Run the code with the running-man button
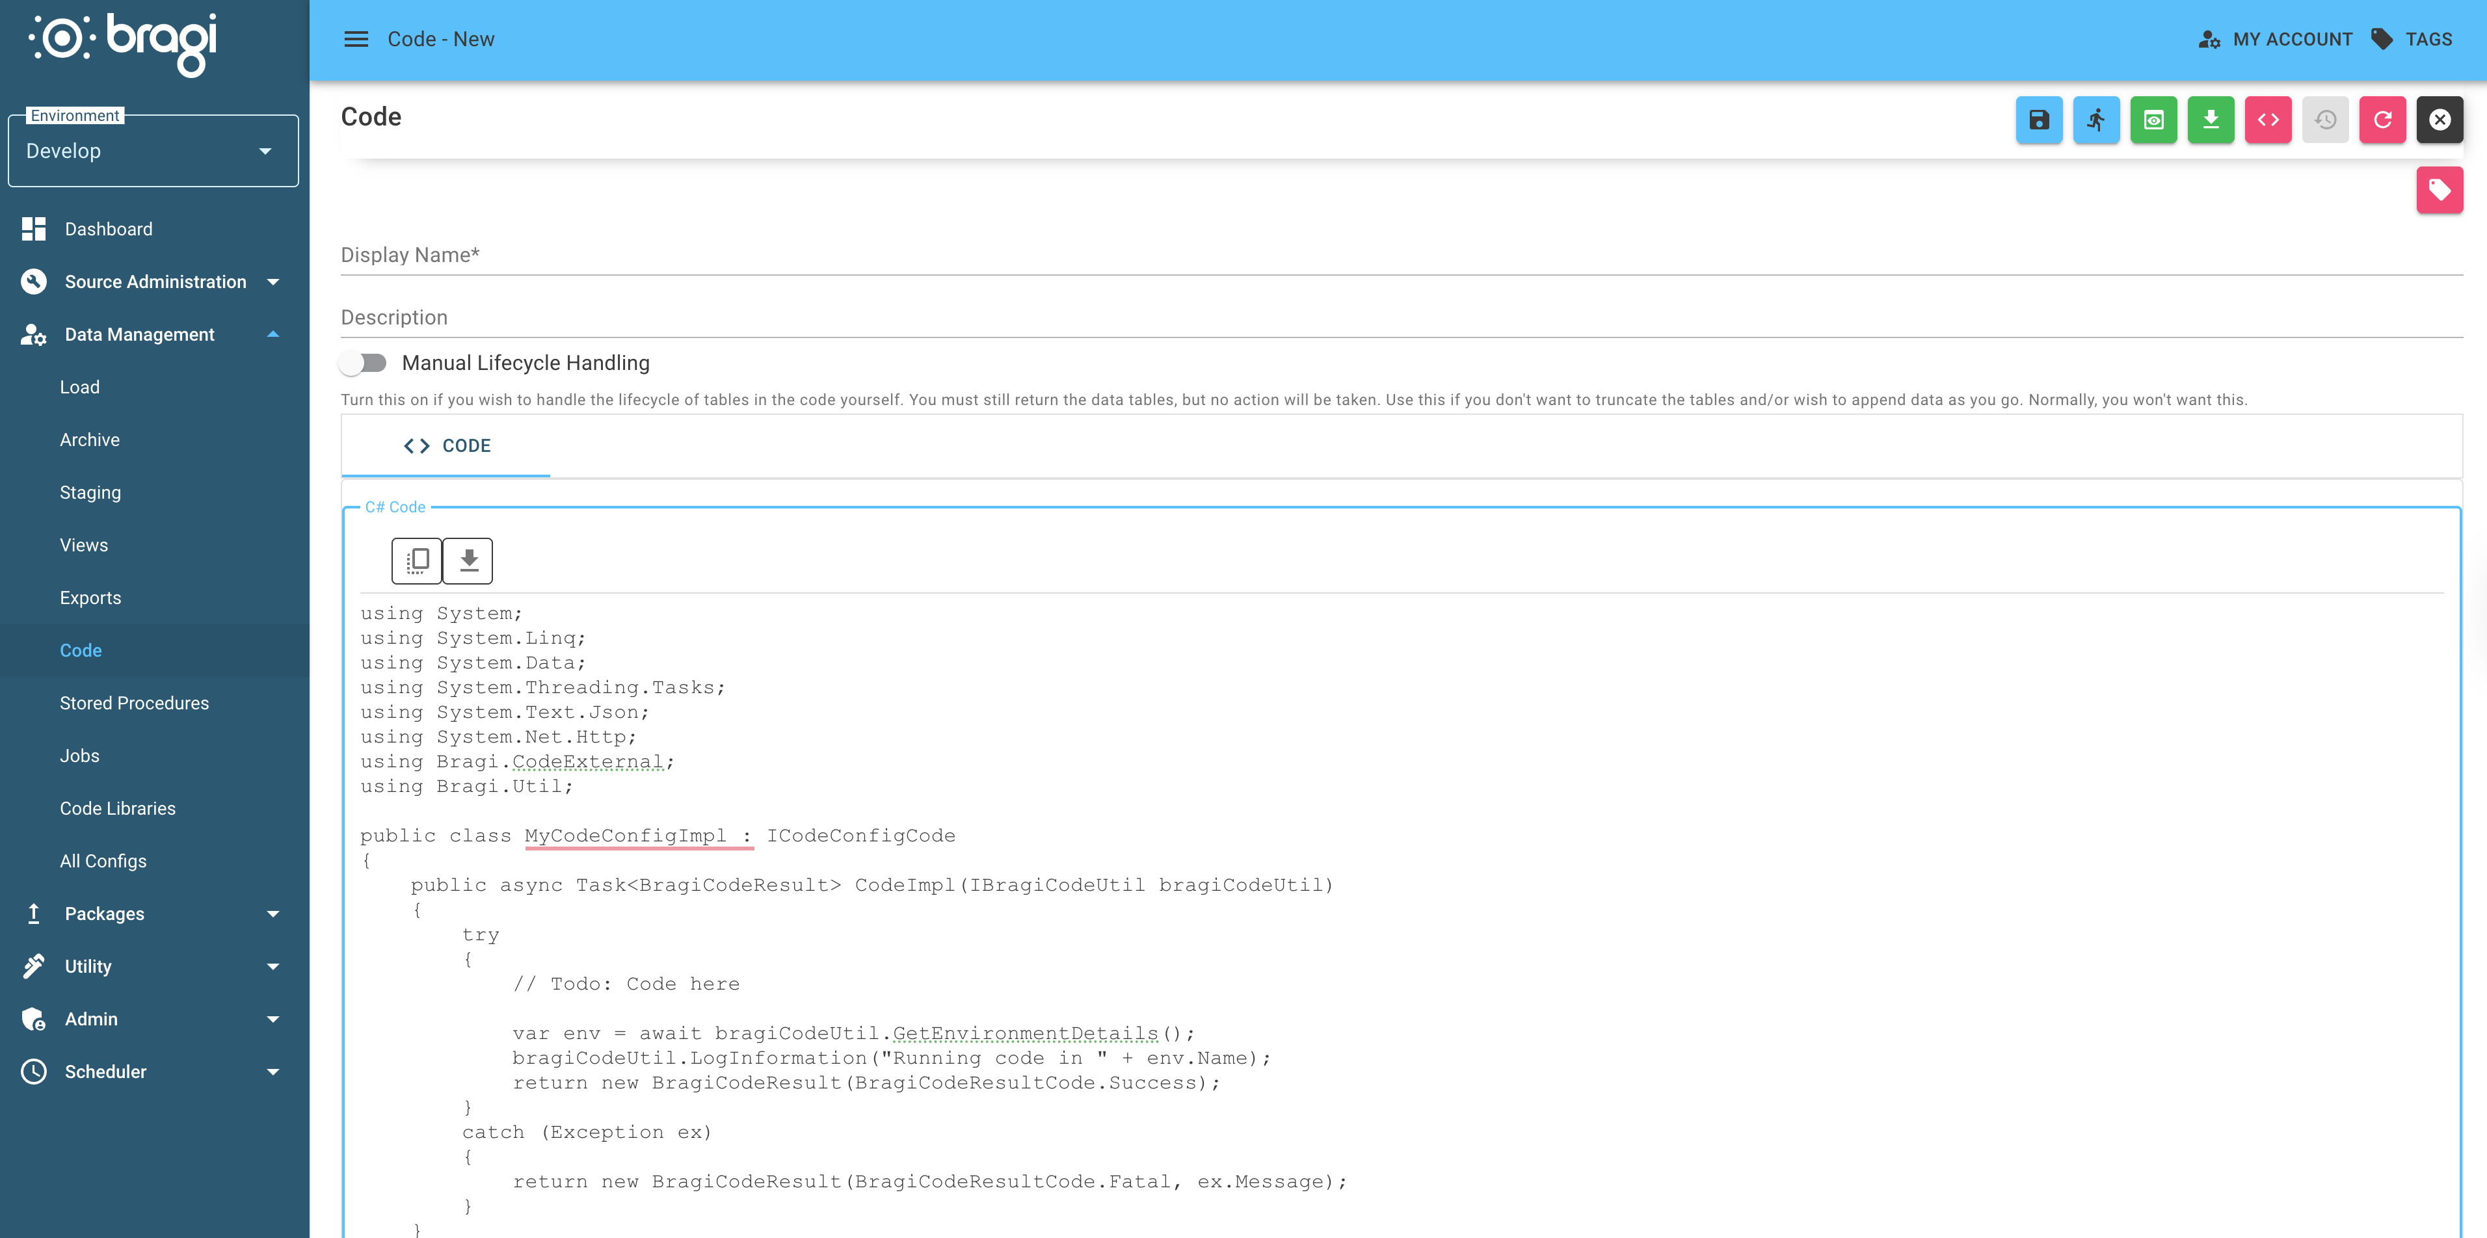2487x1238 pixels. (x=2096, y=120)
